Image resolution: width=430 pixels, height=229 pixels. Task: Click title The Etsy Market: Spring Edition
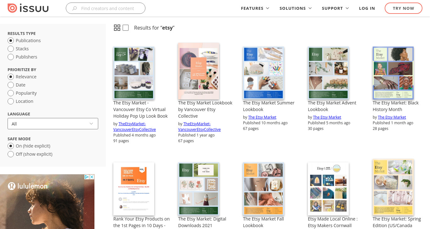[x=397, y=222]
